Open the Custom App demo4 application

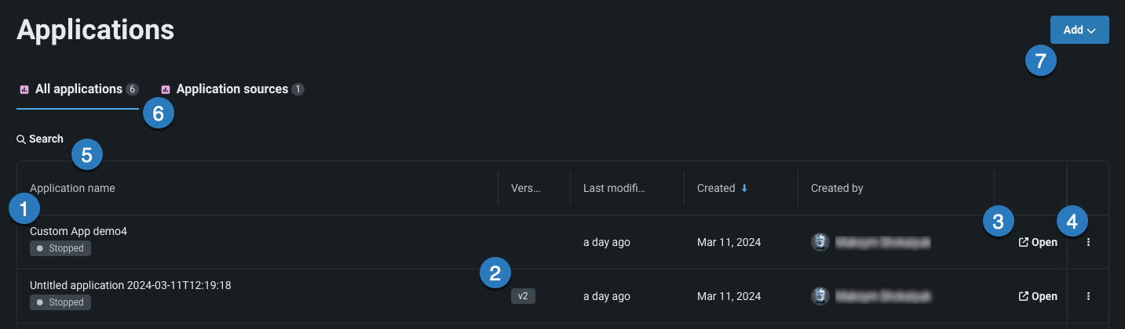click(1038, 243)
